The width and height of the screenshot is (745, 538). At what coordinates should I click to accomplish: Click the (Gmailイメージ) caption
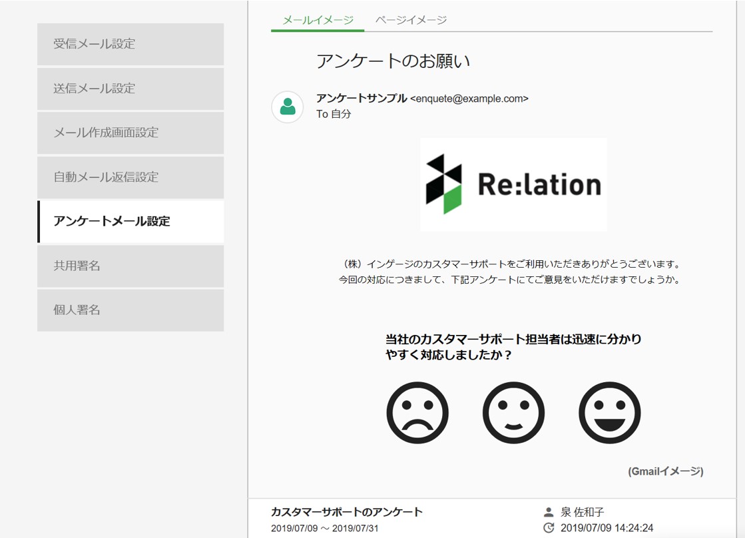[x=666, y=471]
